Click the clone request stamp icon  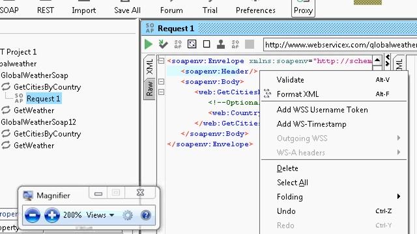(221, 44)
